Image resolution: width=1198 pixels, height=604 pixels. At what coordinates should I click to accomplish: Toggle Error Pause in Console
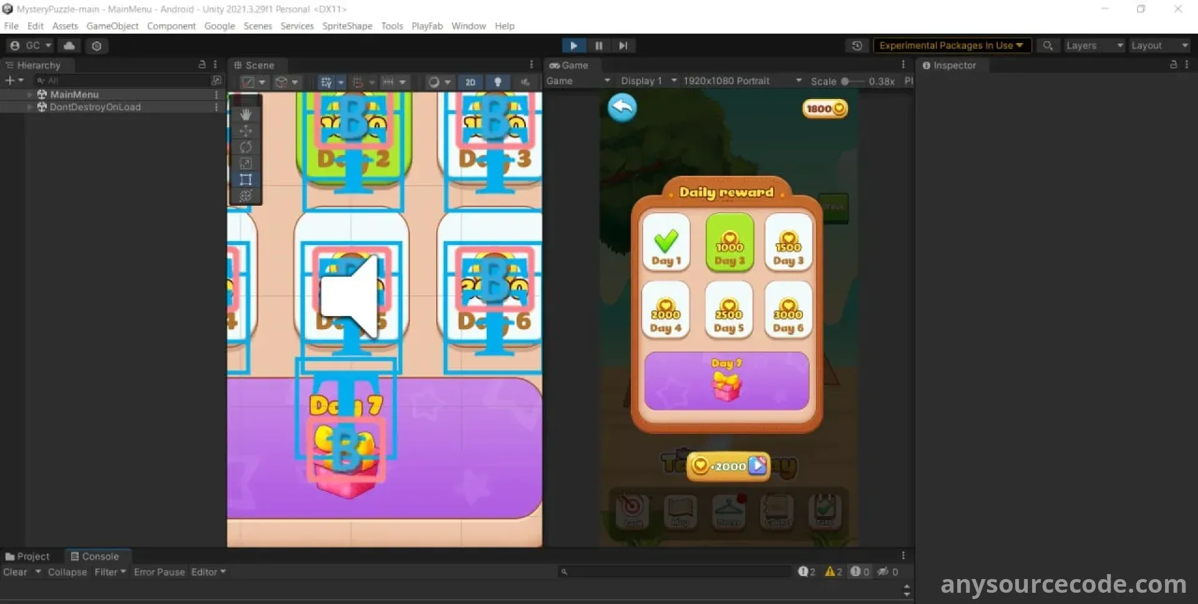(x=159, y=572)
